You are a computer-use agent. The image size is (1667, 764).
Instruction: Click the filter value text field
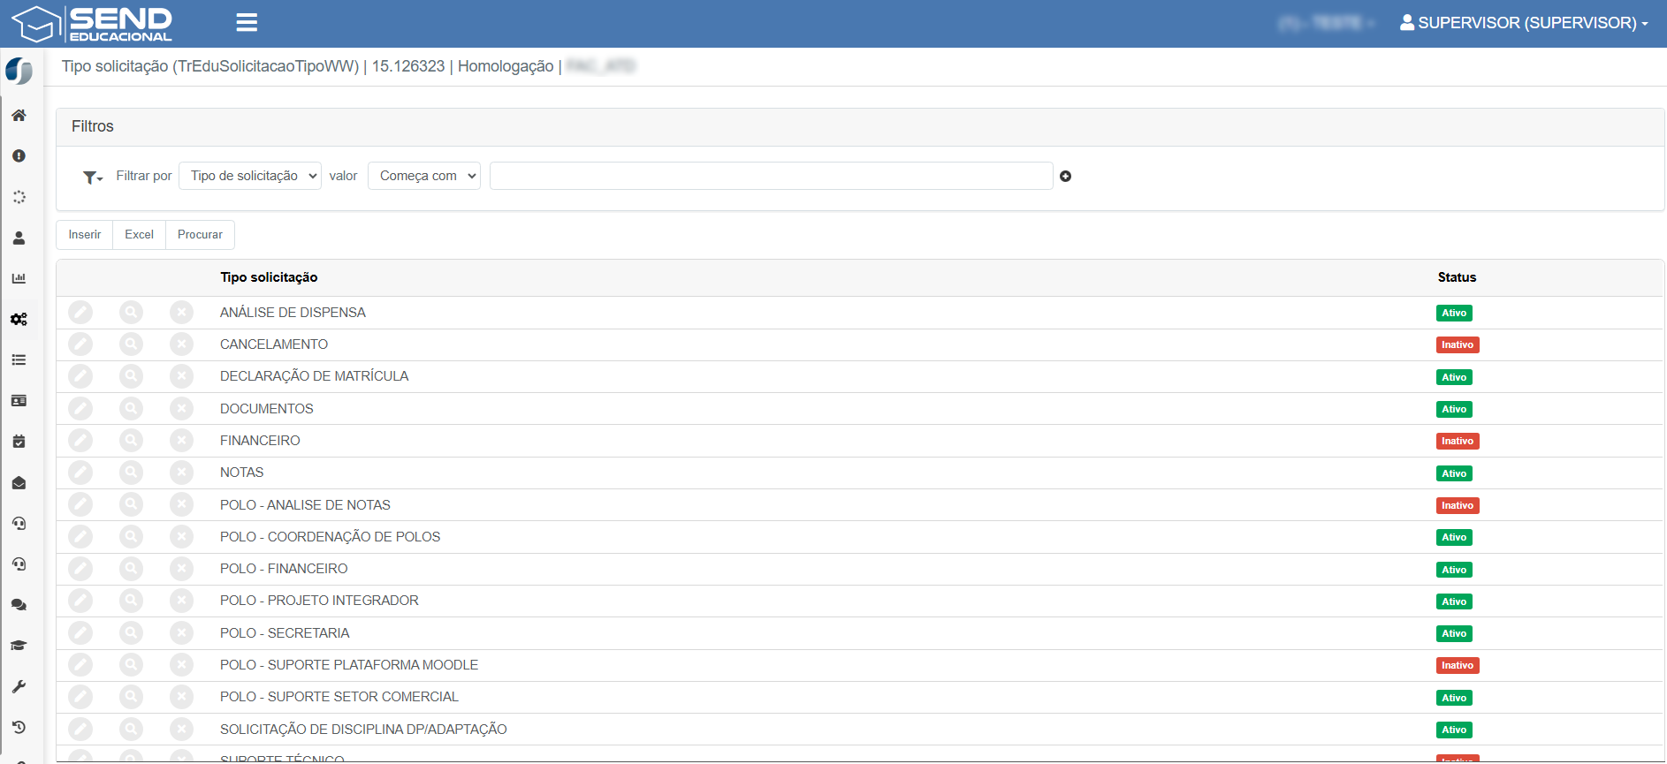coord(771,176)
